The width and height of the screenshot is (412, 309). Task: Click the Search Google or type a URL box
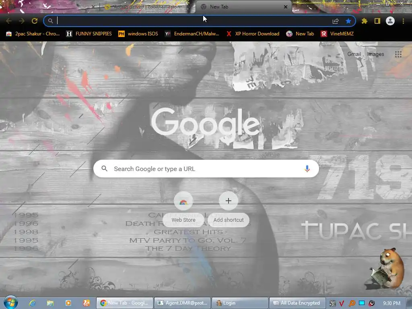pyautogui.click(x=206, y=169)
